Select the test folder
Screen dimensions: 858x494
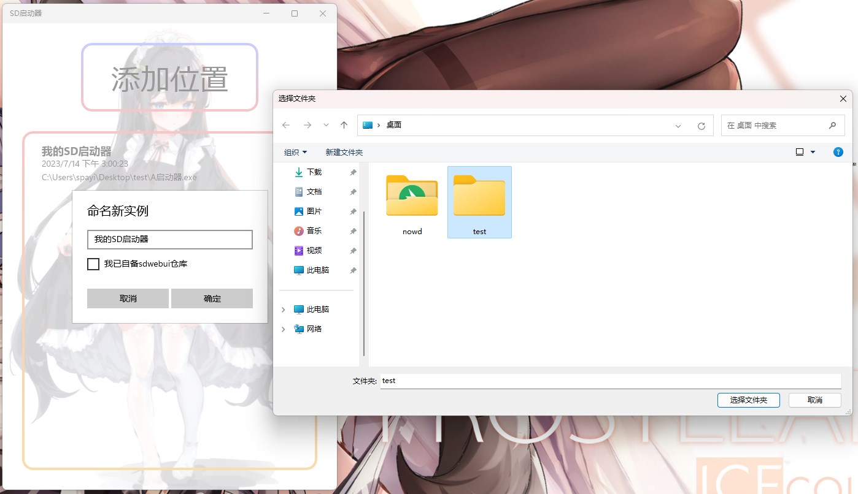coord(479,202)
